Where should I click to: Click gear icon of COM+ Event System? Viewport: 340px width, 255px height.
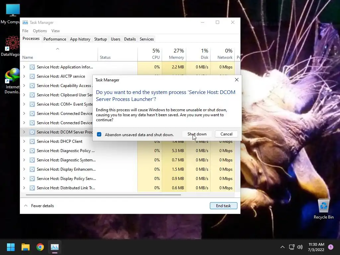[32, 104]
